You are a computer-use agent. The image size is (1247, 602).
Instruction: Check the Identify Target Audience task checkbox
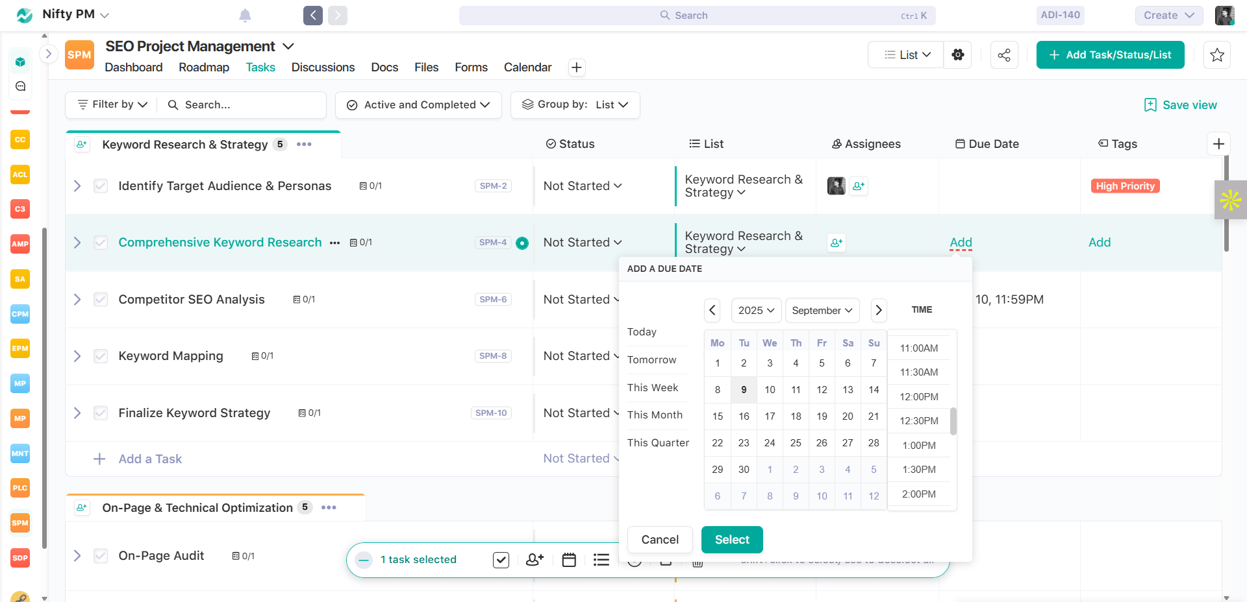point(101,186)
